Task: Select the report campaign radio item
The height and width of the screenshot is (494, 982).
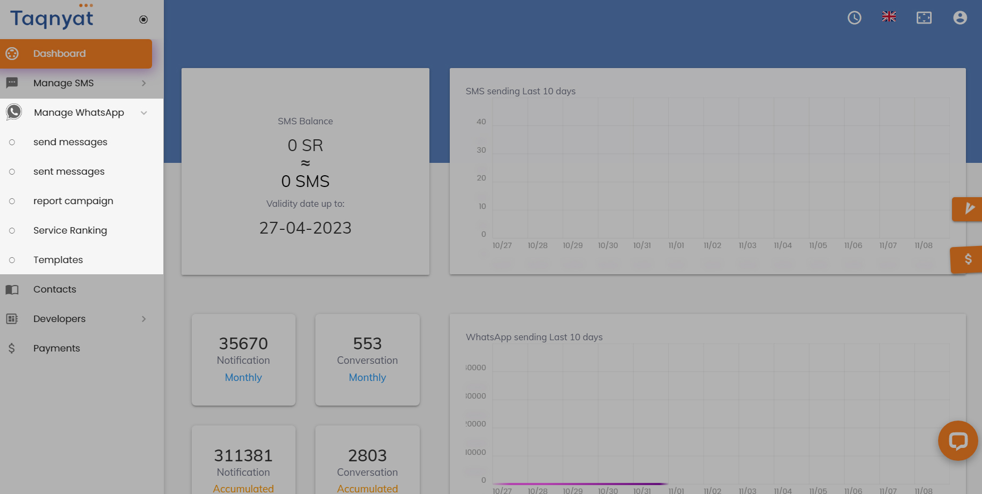Action: [12, 201]
